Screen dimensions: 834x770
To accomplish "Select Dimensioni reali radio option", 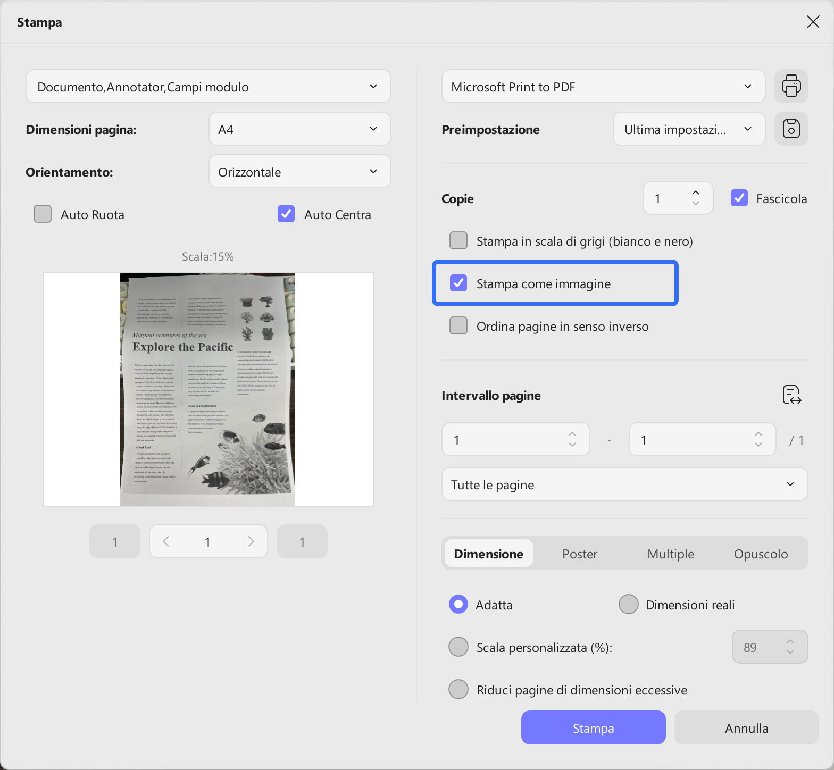I will (629, 604).
